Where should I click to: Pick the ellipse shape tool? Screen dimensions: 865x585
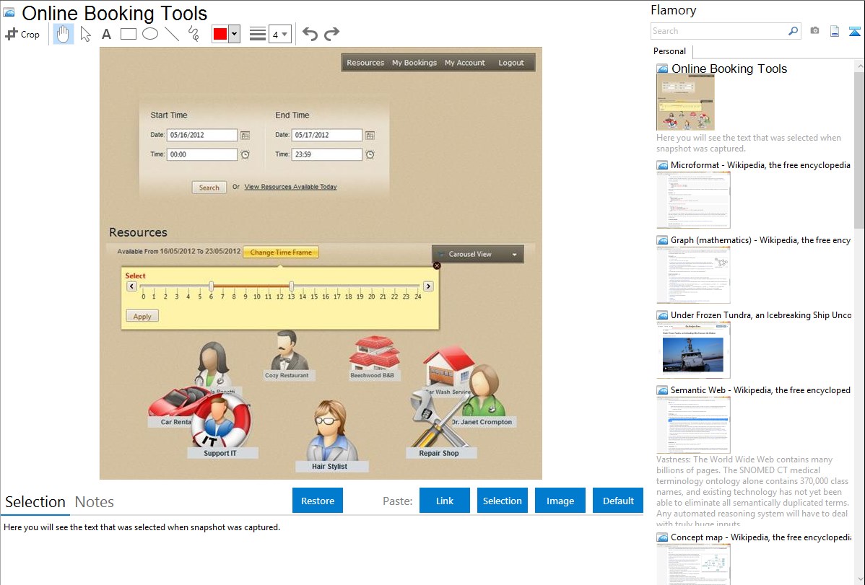tap(150, 34)
